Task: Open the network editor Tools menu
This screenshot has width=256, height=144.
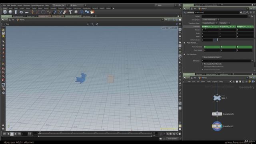Action: click(x=208, y=82)
